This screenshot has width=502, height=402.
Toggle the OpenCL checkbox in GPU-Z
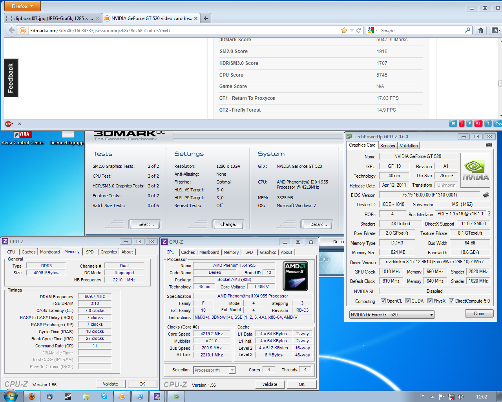coord(383,301)
